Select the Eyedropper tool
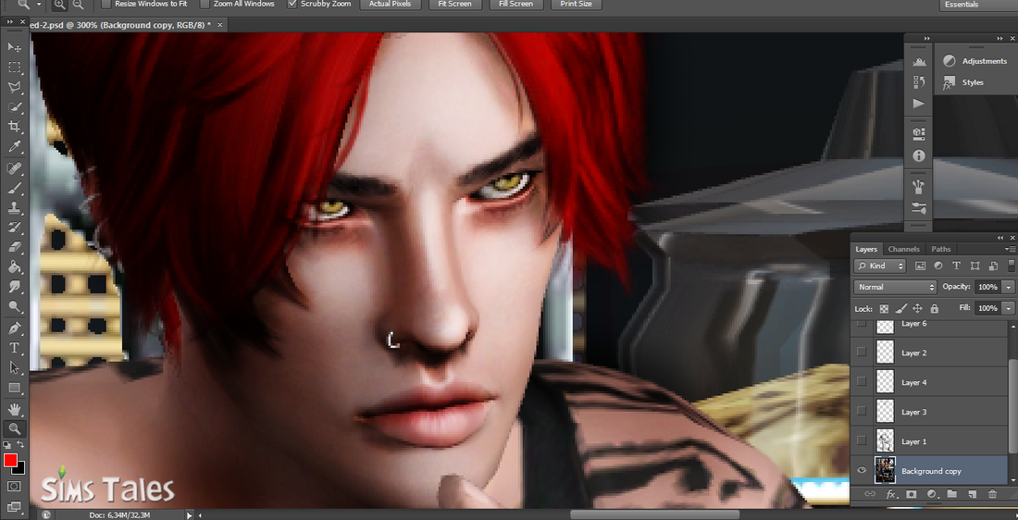 pos(14,147)
